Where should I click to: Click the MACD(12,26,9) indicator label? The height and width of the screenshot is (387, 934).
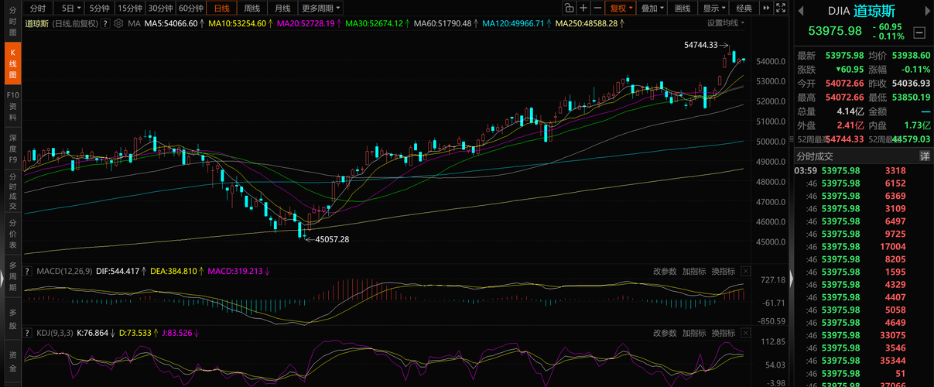[64, 271]
